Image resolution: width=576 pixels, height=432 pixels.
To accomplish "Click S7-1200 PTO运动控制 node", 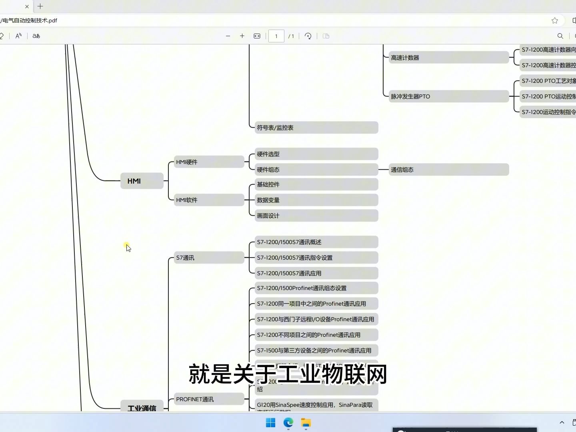I will pos(548,96).
